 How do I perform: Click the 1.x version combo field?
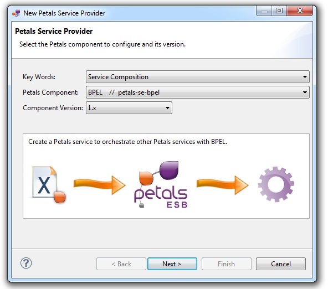coord(129,108)
